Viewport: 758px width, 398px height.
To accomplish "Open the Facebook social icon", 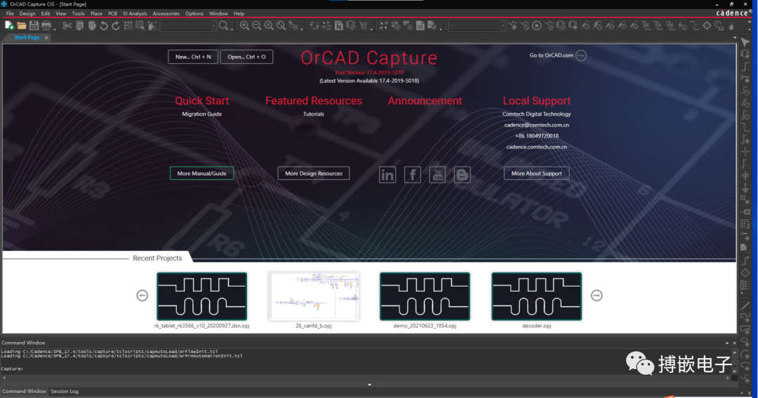I will (x=413, y=174).
